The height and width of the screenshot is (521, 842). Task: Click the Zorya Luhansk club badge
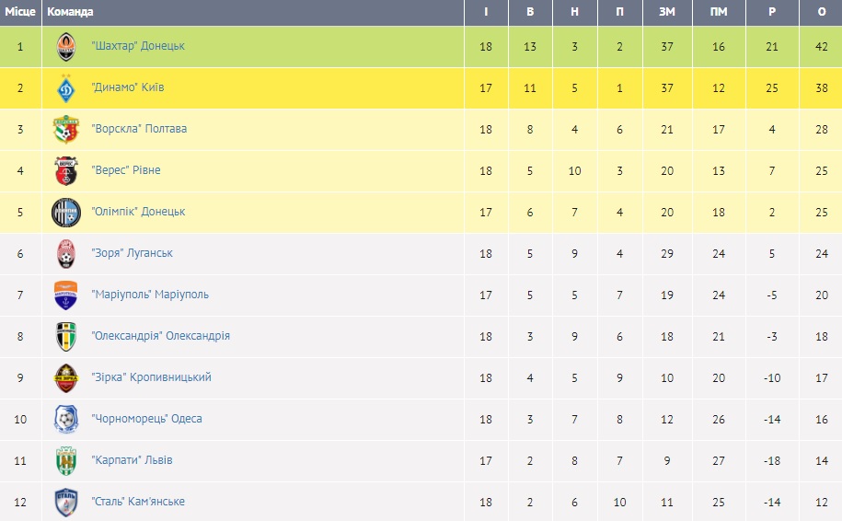66,253
